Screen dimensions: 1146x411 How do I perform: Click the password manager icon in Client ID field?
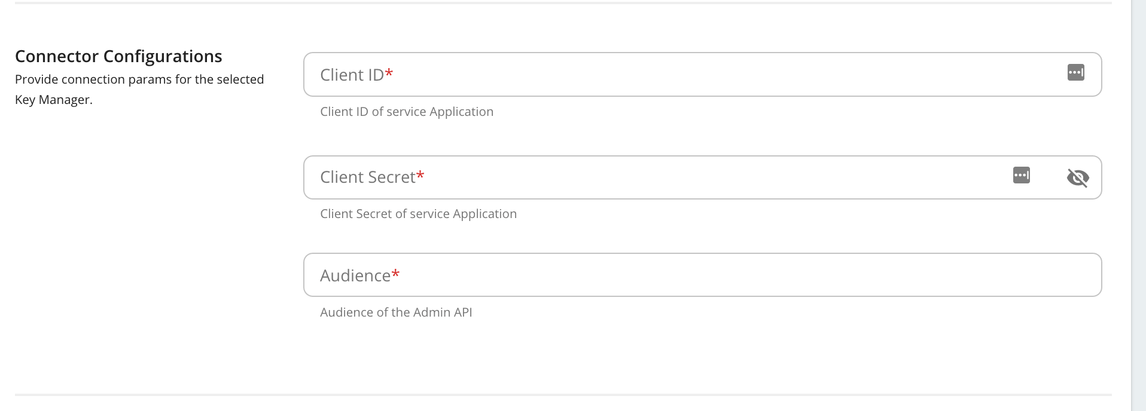tap(1075, 72)
